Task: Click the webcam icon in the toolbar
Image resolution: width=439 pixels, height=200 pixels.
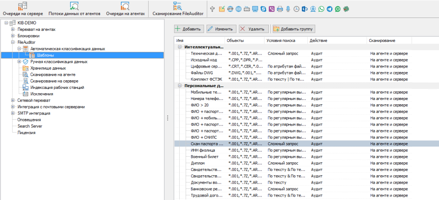Action: [x=313, y=9]
